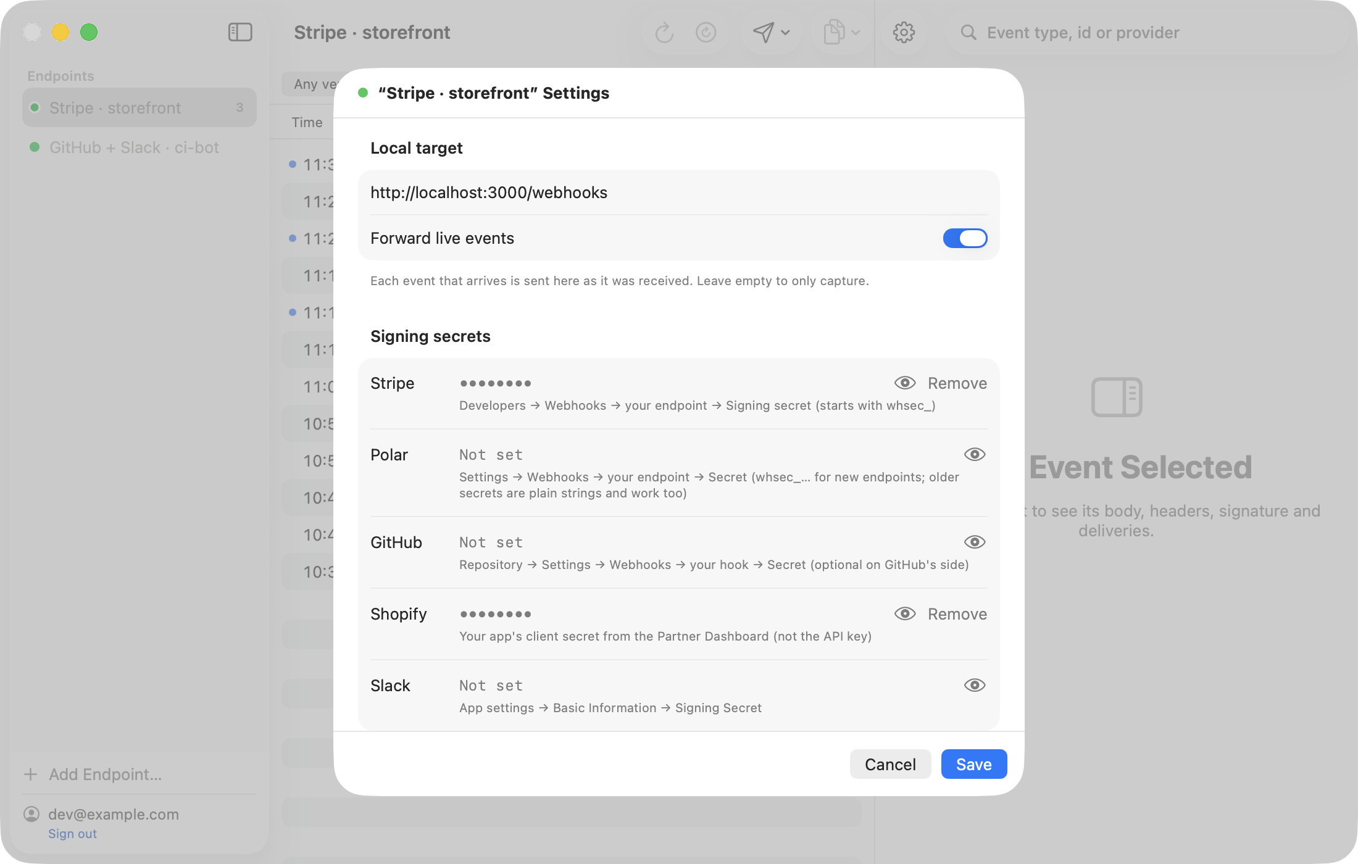Screen dimensions: 1358x864
Task: Reveal the Shopify signing secret
Action: tap(905, 613)
